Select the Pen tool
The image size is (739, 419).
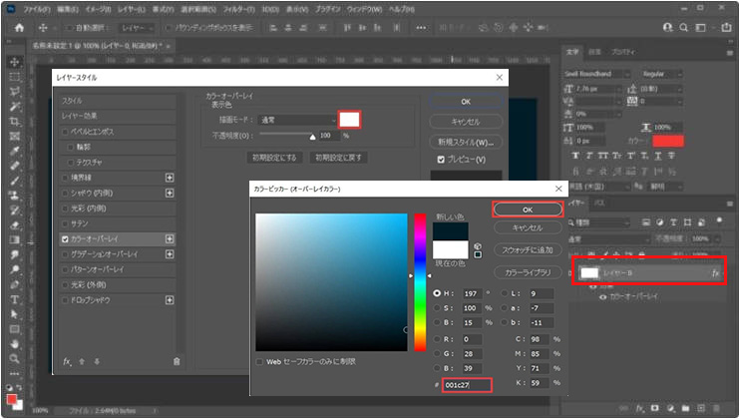point(15,284)
